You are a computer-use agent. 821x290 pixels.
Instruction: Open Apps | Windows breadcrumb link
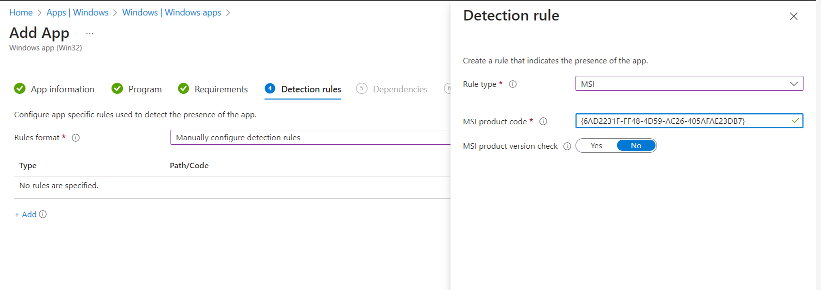click(x=77, y=12)
